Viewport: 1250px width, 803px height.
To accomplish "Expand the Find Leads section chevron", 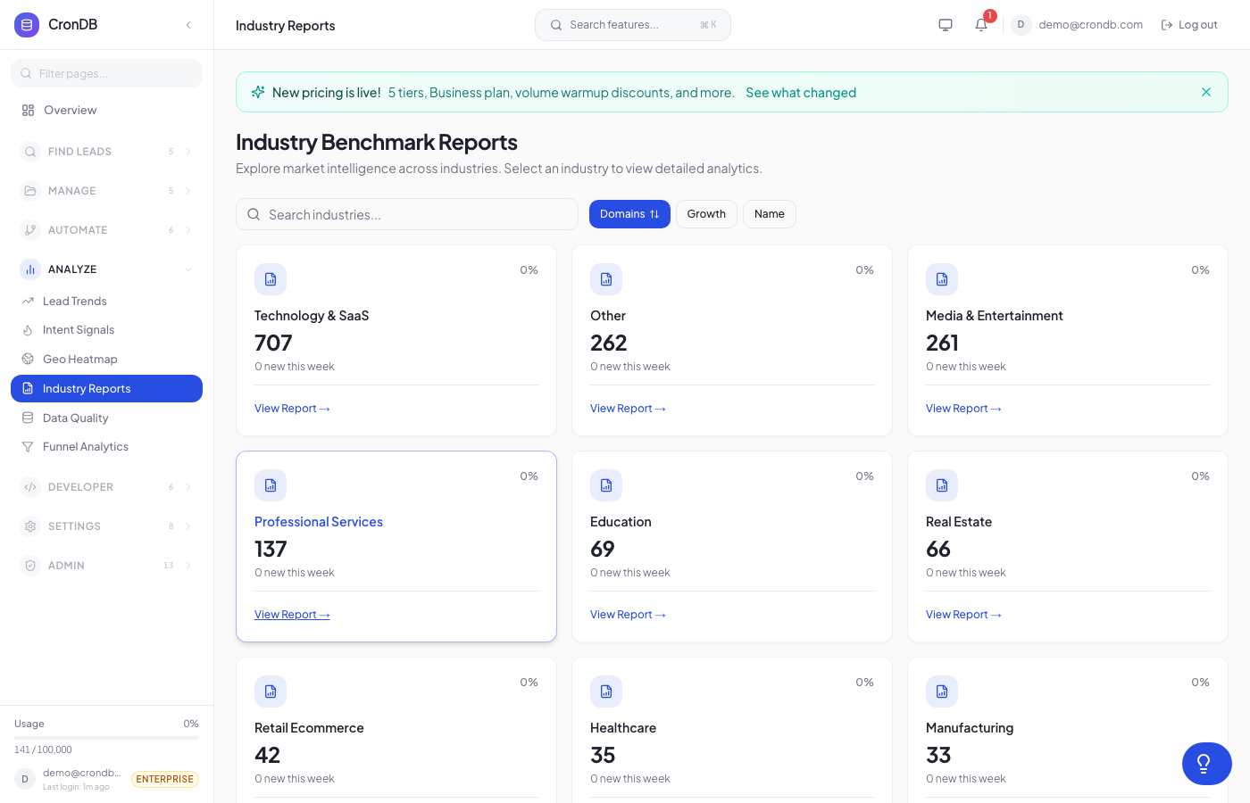I will tap(188, 152).
